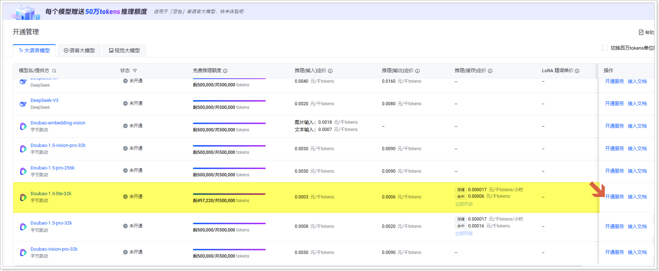The width and height of the screenshot is (659, 271).
Task: Click info icon next to 推理(缓存)定价
Action: click(490, 71)
